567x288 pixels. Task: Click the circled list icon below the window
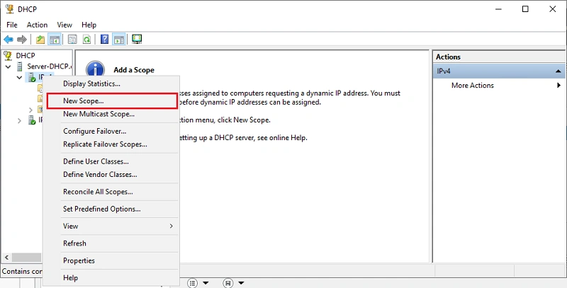click(193, 283)
